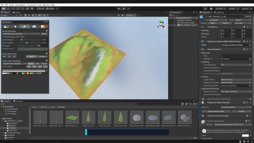
Task: Toggle X axis brush mirroring
Action: click(4, 56)
